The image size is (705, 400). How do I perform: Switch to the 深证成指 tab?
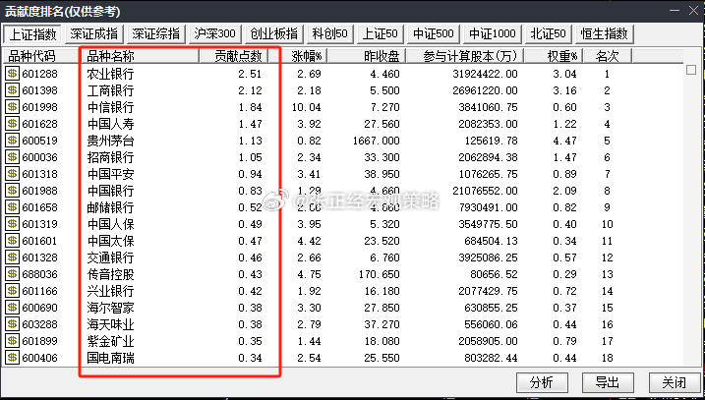(94, 33)
